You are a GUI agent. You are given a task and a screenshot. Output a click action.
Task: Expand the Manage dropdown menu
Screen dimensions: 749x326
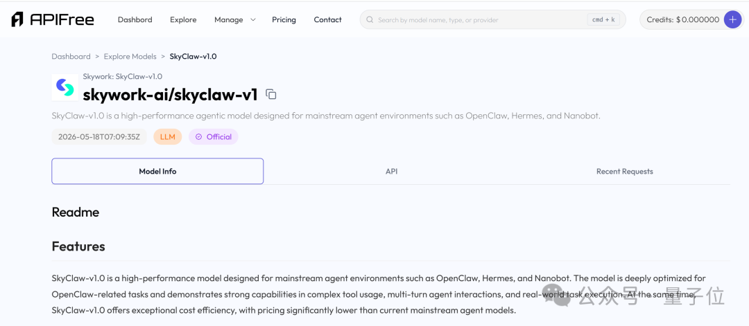[x=235, y=19]
